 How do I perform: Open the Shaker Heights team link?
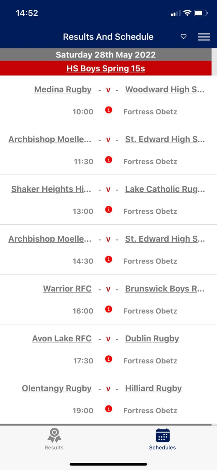point(51,189)
